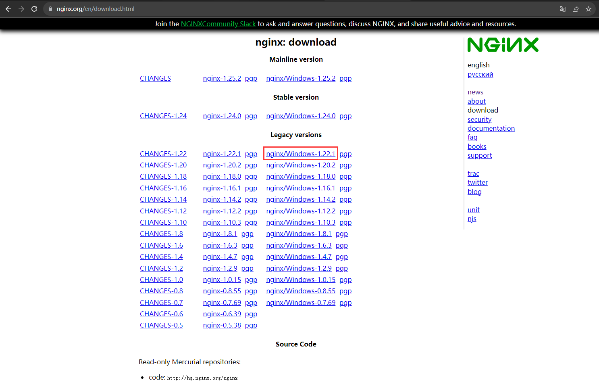The height and width of the screenshot is (382, 599).
Task: Download nginx-1.14.2 source
Action: click(222, 199)
